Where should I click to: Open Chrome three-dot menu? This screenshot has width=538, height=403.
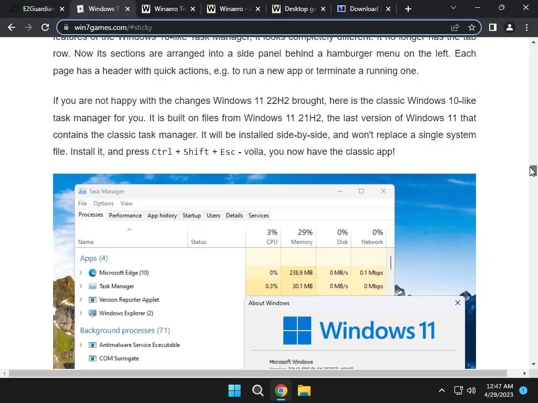(526, 27)
